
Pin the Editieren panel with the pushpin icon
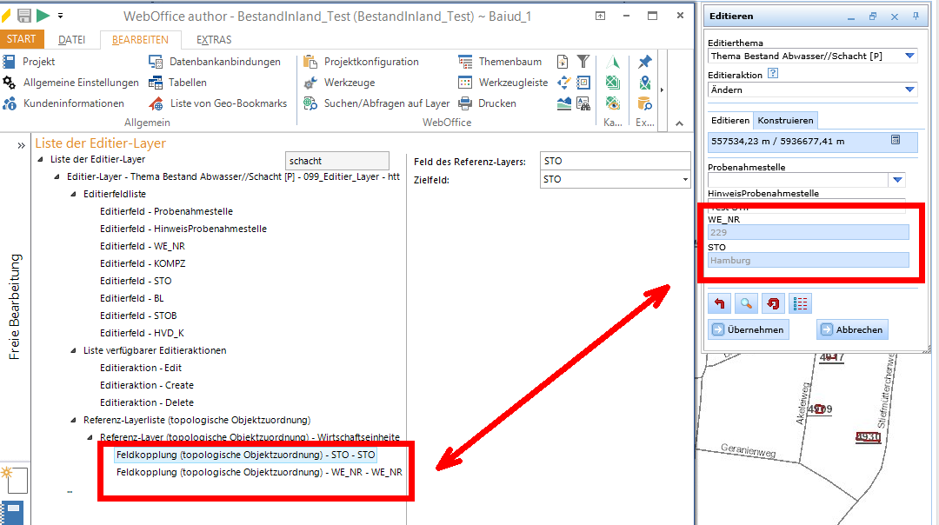coord(916,16)
